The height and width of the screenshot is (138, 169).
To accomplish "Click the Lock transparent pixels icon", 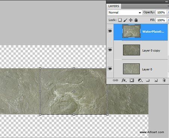I will tap(120, 20).
